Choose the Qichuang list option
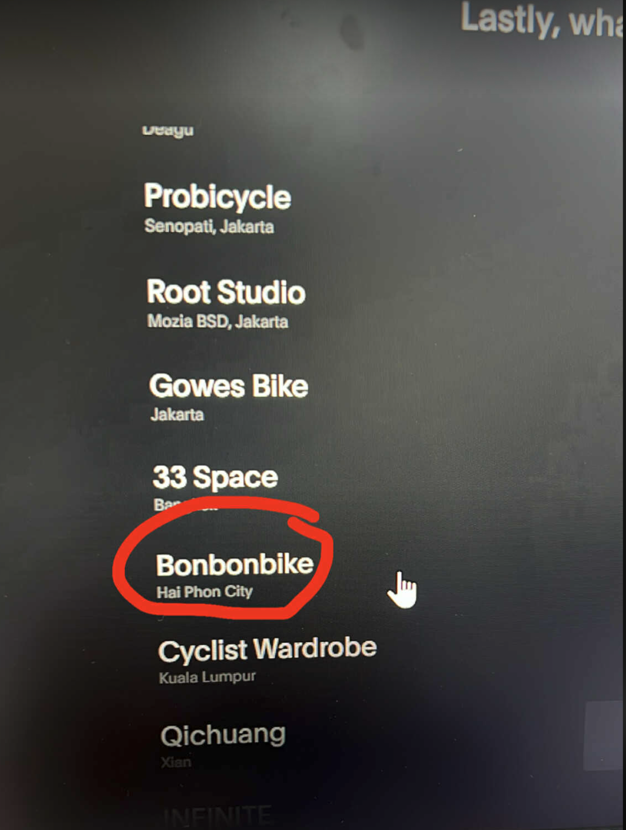This screenshot has width=626, height=830. pos(223,735)
